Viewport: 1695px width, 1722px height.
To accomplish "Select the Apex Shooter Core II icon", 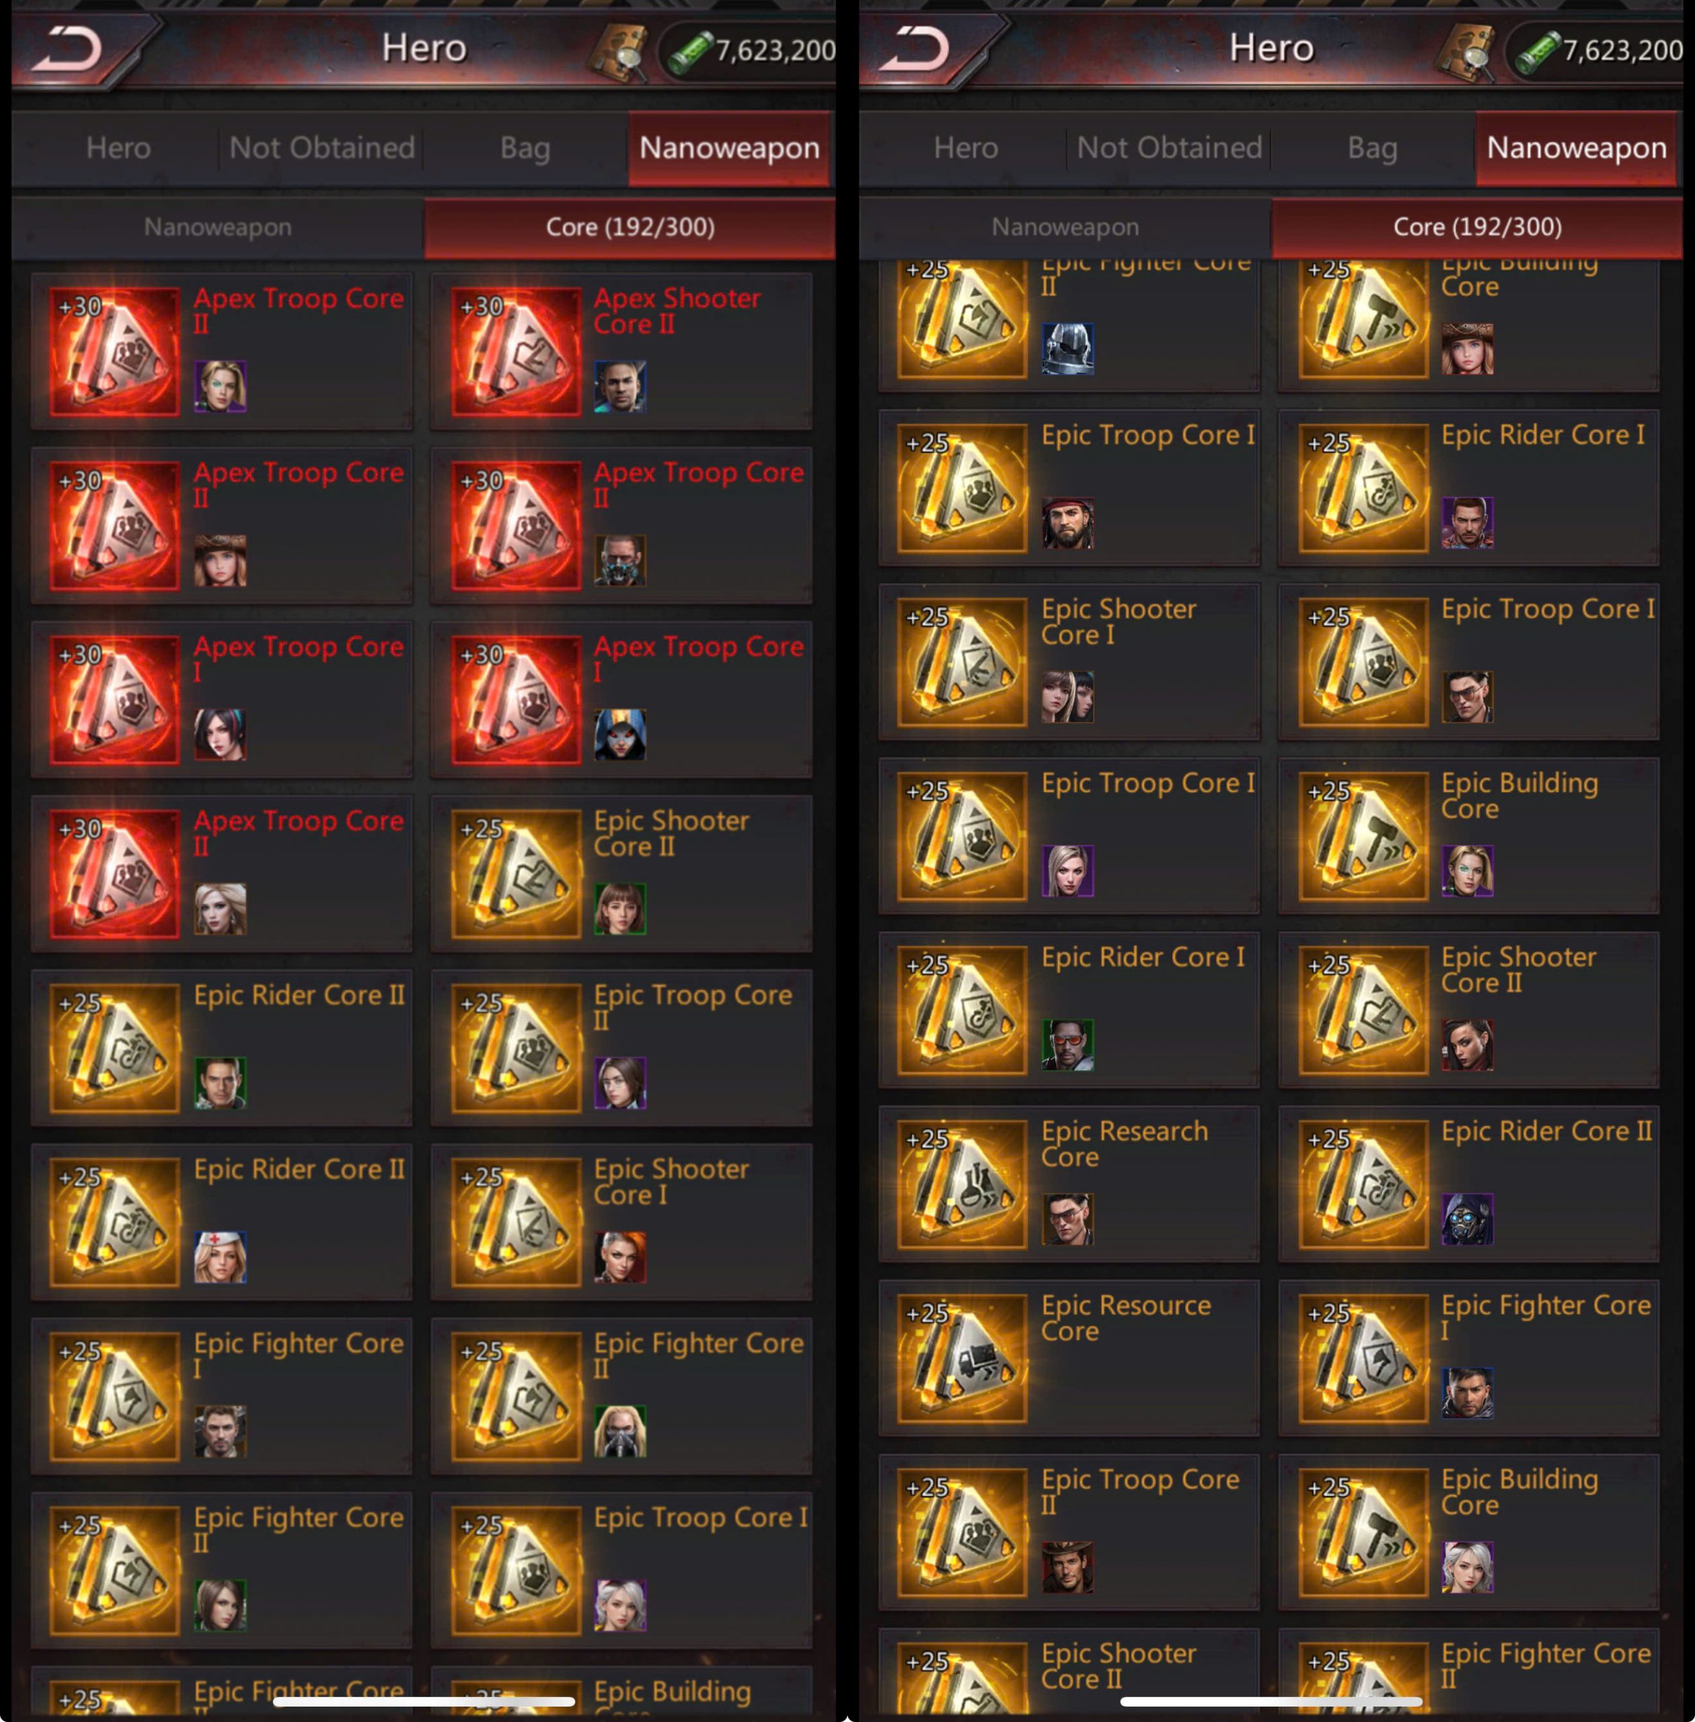I will click(515, 351).
